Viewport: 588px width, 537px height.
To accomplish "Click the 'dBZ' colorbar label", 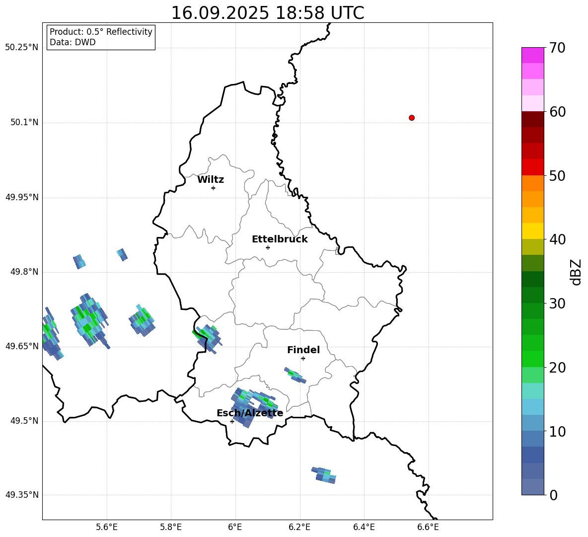I will coord(576,272).
